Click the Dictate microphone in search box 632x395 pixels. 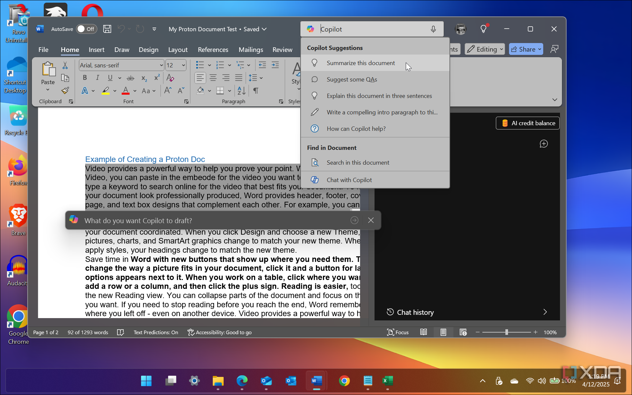(x=433, y=29)
